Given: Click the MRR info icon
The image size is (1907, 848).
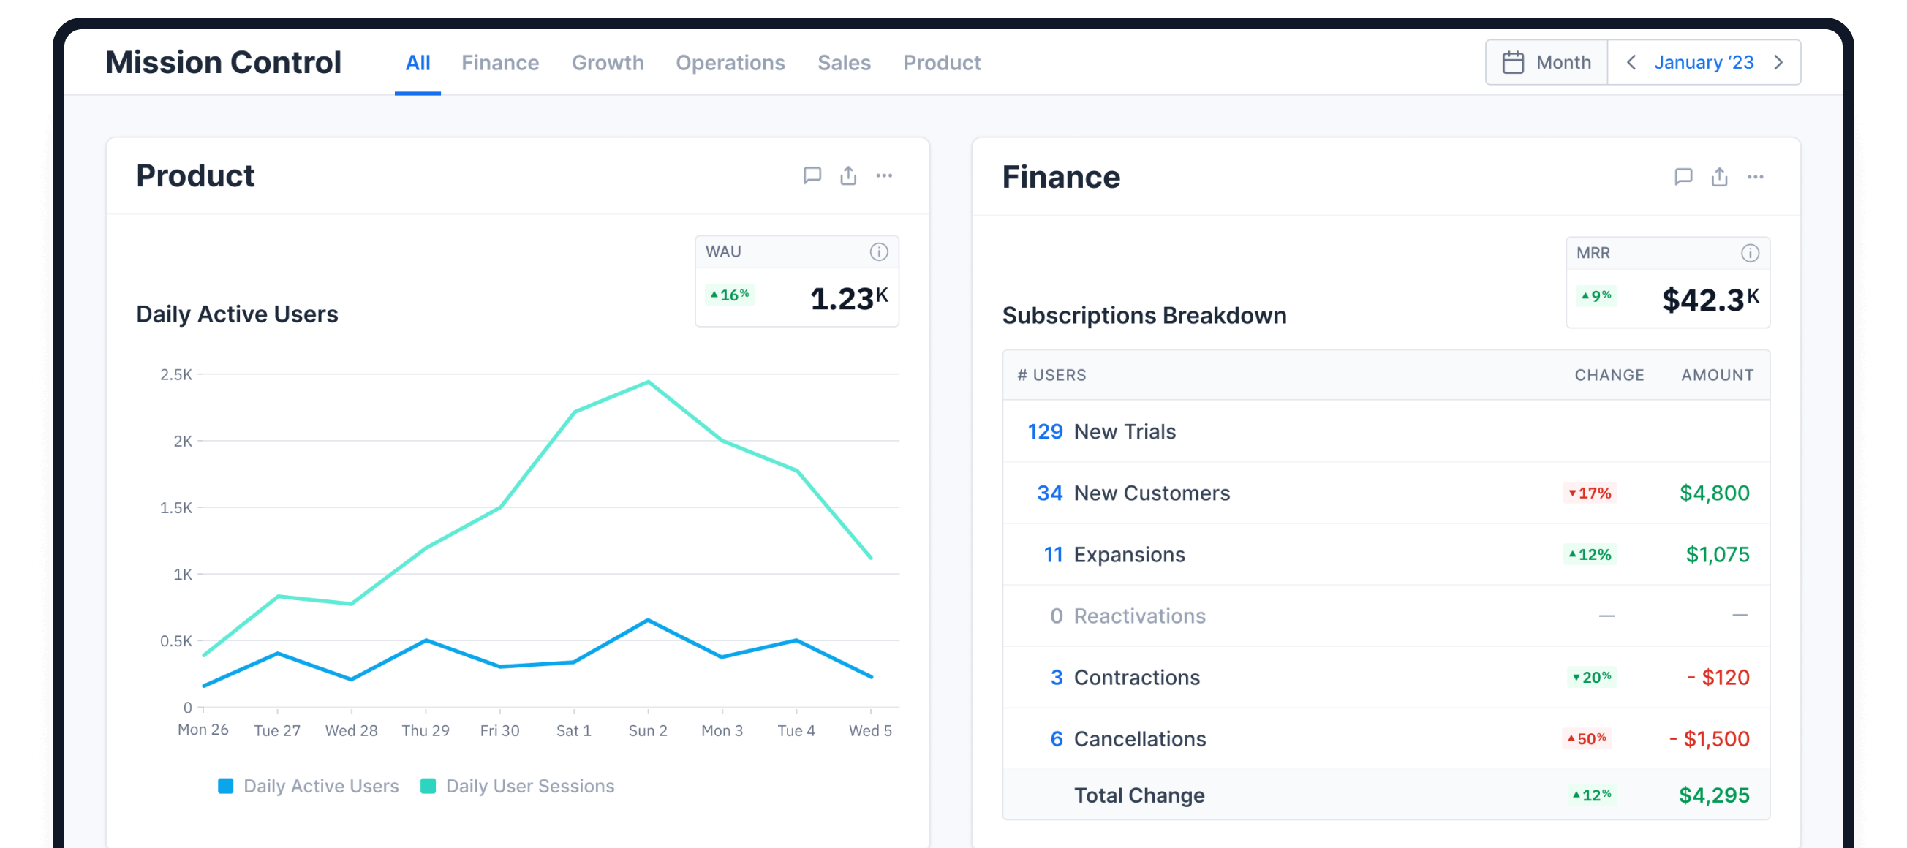Looking at the screenshot, I should tap(1749, 254).
